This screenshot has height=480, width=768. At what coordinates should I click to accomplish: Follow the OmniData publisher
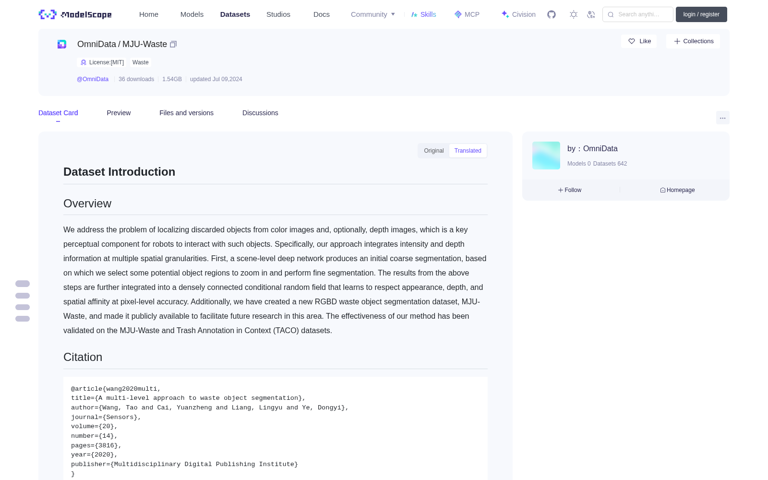[570, 190]
